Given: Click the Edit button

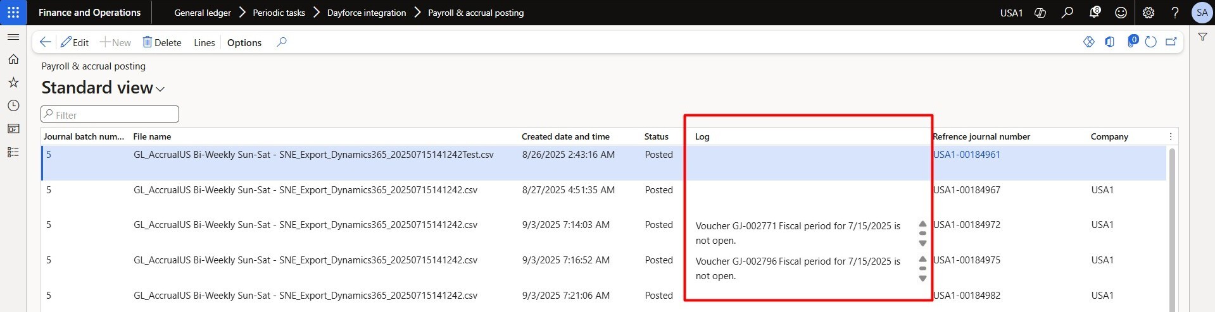Looking at the screenshot, I should point(75,42).
